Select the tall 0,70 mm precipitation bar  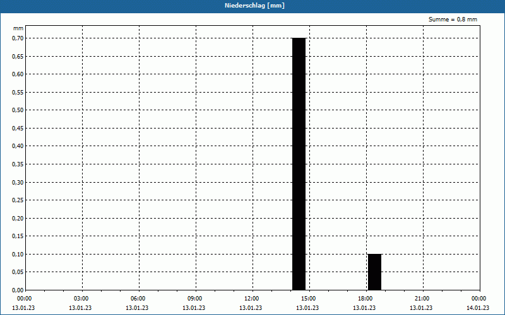click(x=299, y=164)
